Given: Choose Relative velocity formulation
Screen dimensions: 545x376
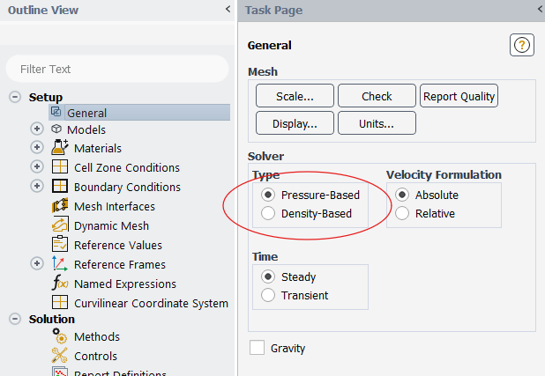Looking at the screenshot, I should [402, 213].
